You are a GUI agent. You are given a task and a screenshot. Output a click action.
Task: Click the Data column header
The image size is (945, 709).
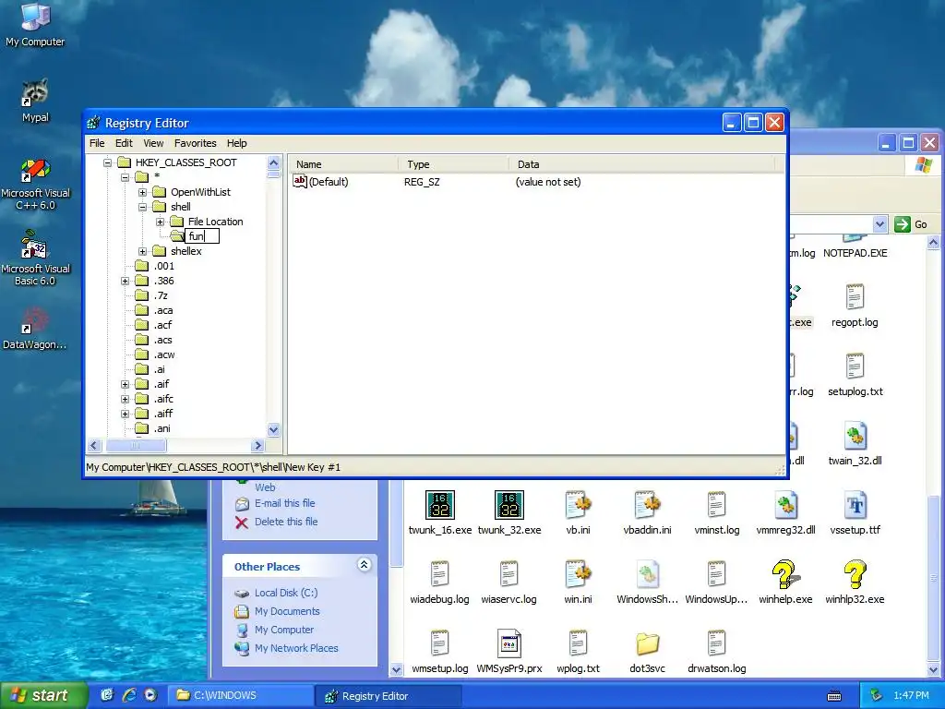click(642, 164)
